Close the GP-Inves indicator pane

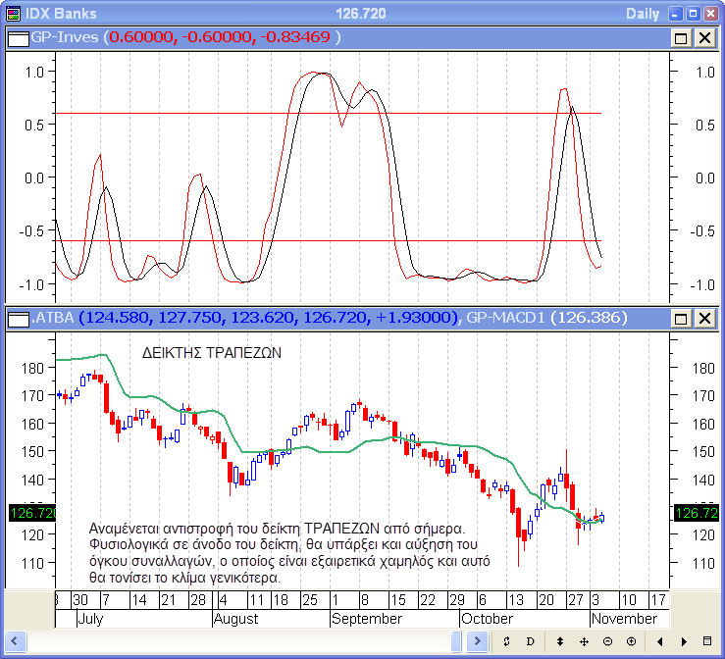click(x=704, y=37)
